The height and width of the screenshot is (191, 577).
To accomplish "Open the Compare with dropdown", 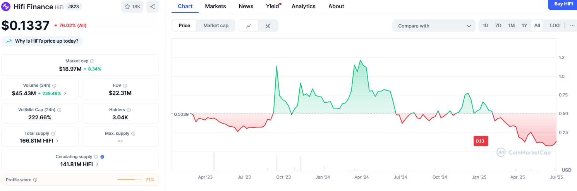I will tap(434, 26).
